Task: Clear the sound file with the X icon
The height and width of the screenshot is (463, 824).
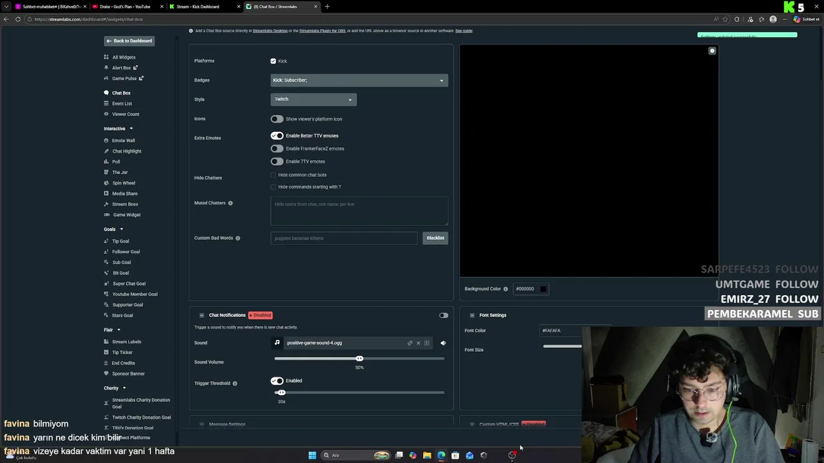Action: coord(418,343)
